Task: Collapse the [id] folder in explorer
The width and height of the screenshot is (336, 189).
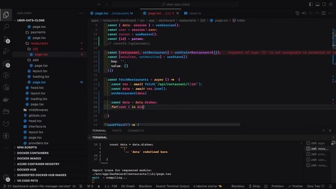Action: coord(35,49)
